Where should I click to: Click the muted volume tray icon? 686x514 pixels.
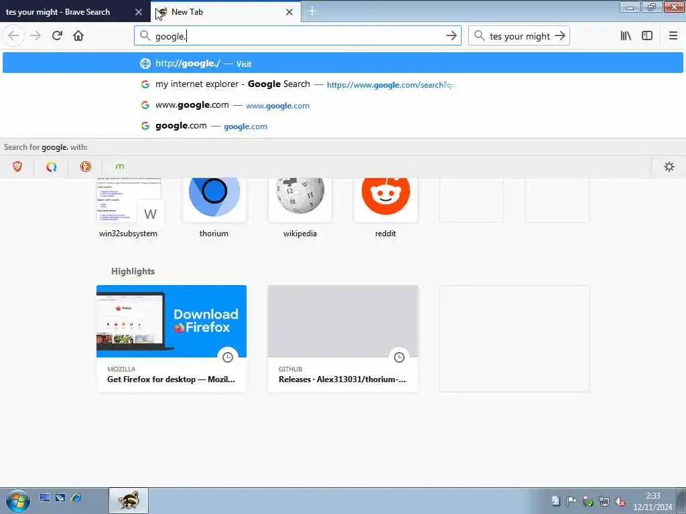click(x=620, y=501)
